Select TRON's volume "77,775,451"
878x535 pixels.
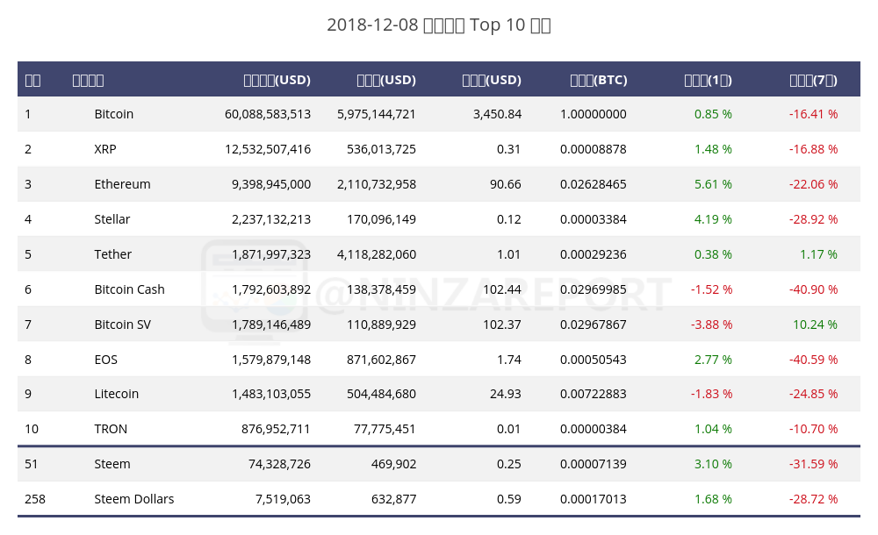(385, 429)
